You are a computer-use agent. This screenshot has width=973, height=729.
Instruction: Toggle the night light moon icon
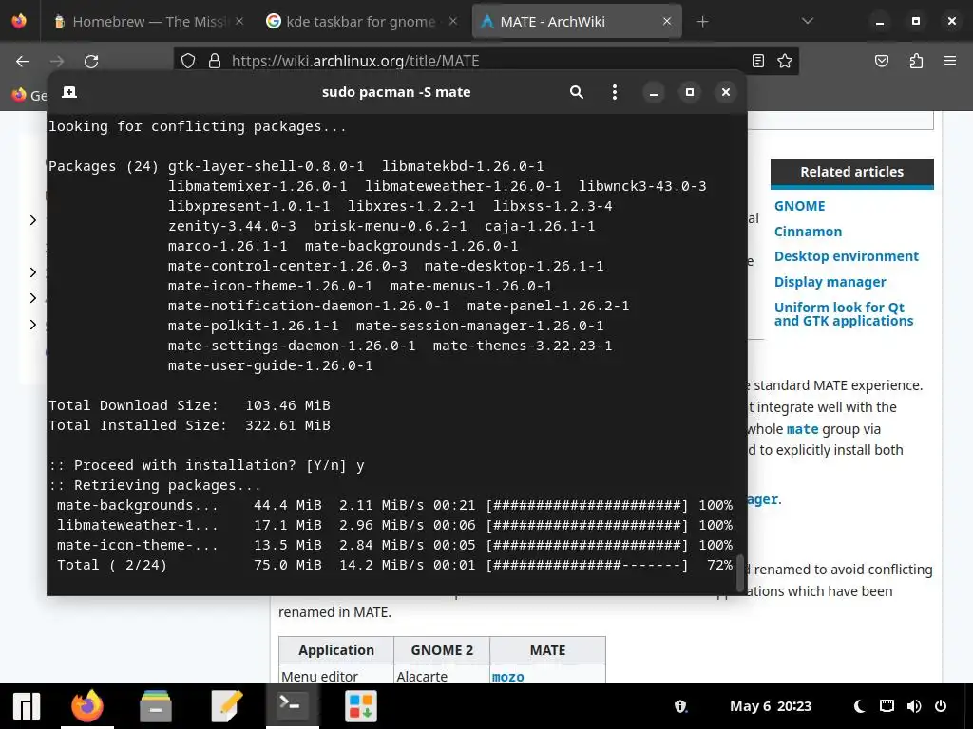coord(859,706)
